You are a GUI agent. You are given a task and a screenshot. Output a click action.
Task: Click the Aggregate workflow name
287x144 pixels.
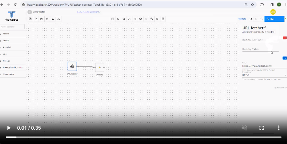[39, 12]
